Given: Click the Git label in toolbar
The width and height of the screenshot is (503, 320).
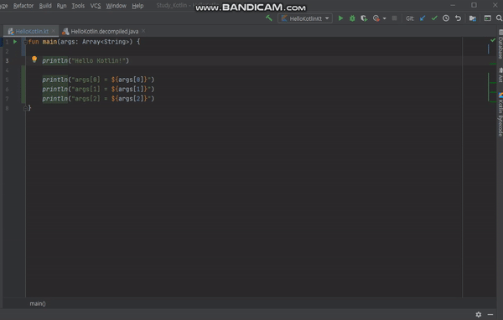Looking at the screenshot, I should coord(410,18).
